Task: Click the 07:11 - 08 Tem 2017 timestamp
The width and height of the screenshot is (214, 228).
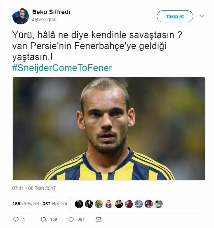Action: click(x=34, y=188)
